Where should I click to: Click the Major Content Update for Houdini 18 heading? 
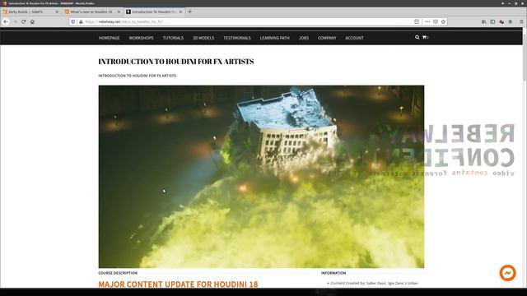click(x=178, y=284)
